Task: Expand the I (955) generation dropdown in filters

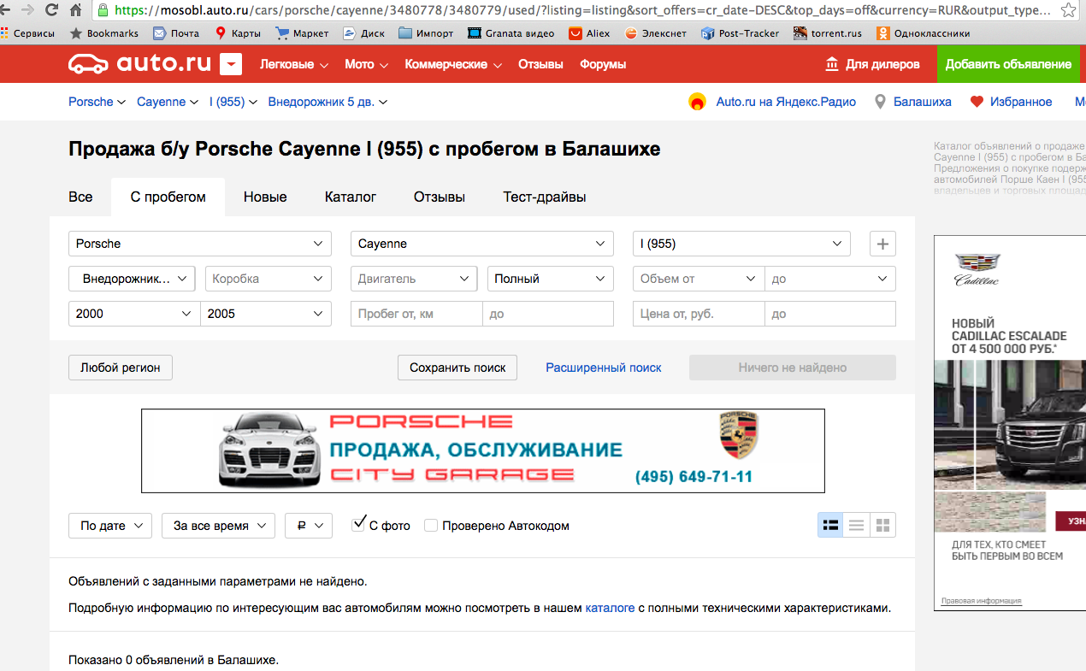Action: point(741,244)
